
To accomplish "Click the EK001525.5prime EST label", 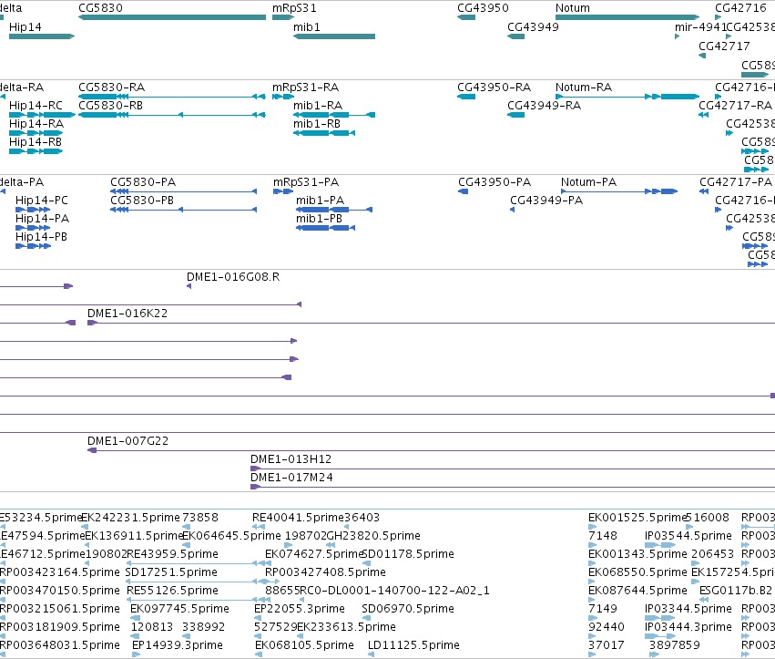I will point(637,518).
